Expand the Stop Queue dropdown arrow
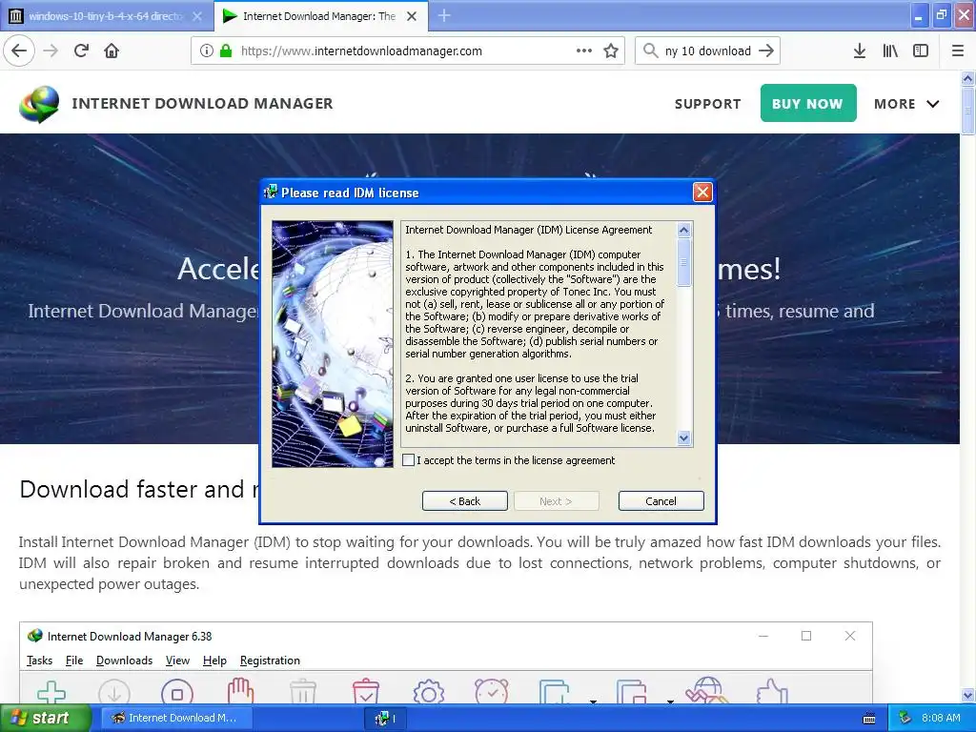976x732 pixels. [x=670, y=701]
